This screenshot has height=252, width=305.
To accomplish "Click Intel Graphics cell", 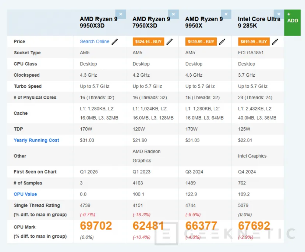I will click(252, 156).
